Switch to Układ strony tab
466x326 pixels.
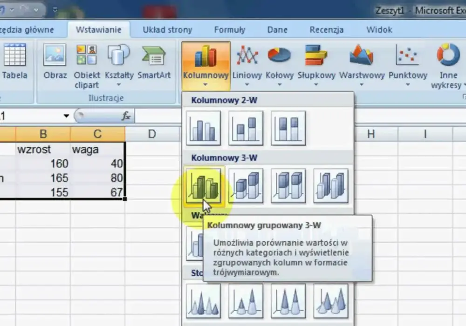point(167,30)
